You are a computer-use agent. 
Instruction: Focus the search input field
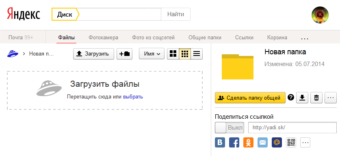[120, 14]
